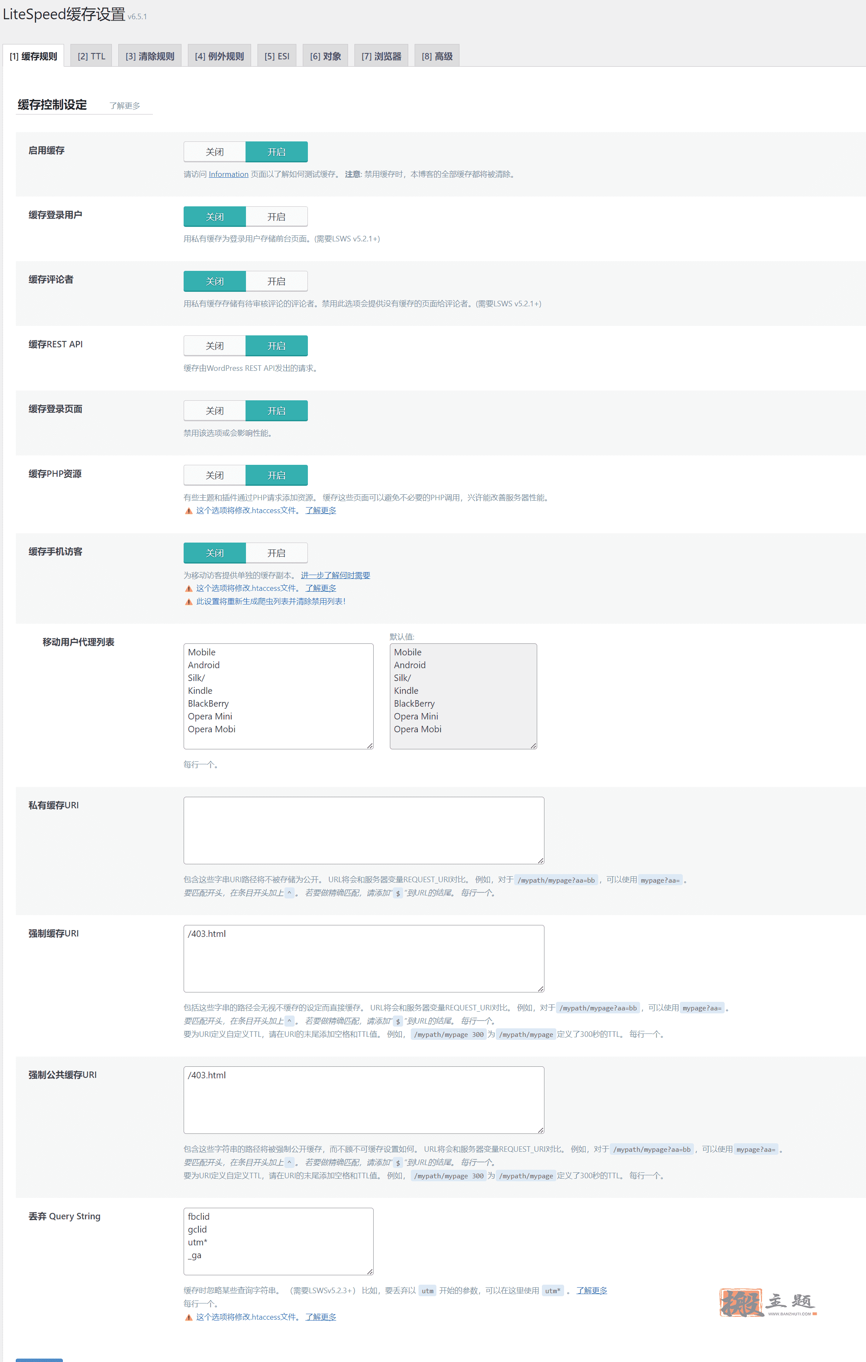Turn 缓存REST API to 开启
Viewport: 866px width, 1362px height.
[x=276, y=346]
